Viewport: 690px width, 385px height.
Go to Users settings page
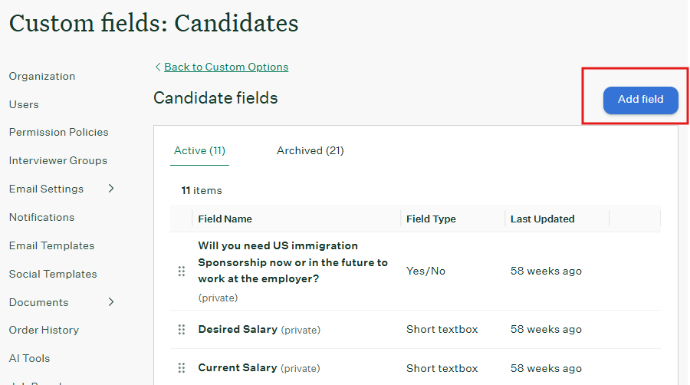pos(24,104)
